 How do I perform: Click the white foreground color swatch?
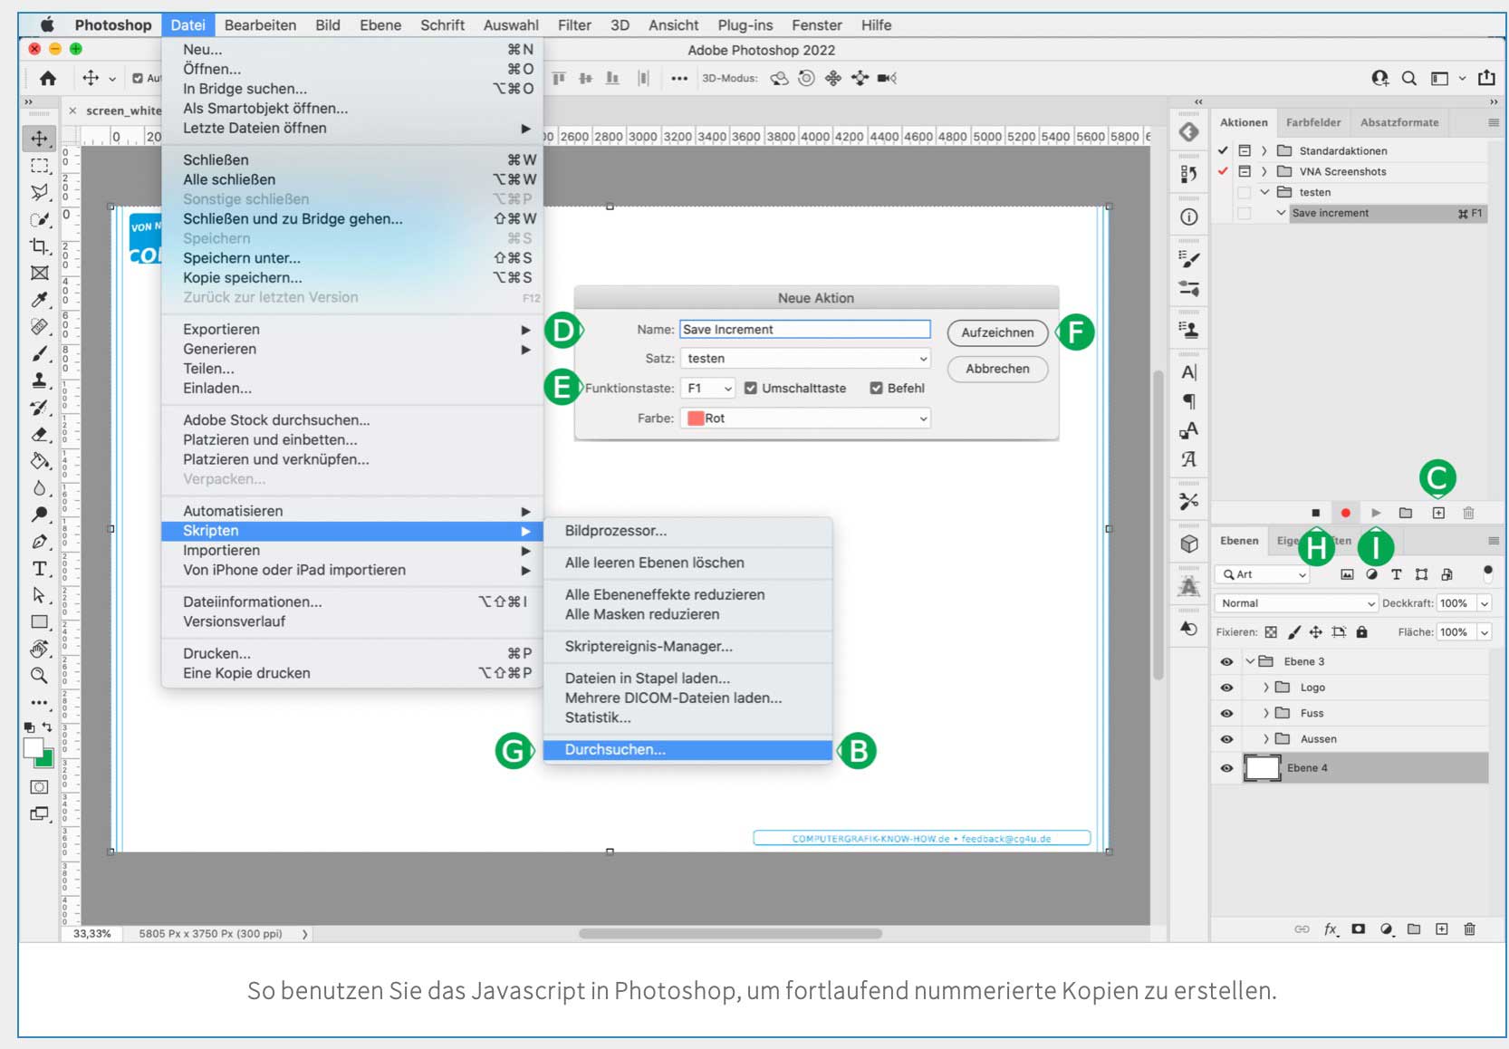34,748
